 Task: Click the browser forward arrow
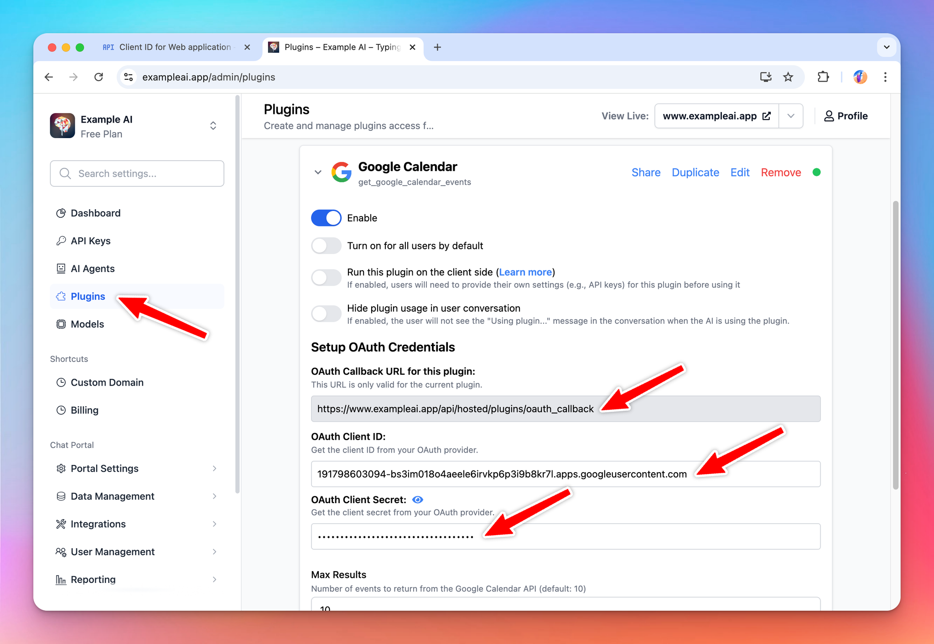(x=73, y=77)
